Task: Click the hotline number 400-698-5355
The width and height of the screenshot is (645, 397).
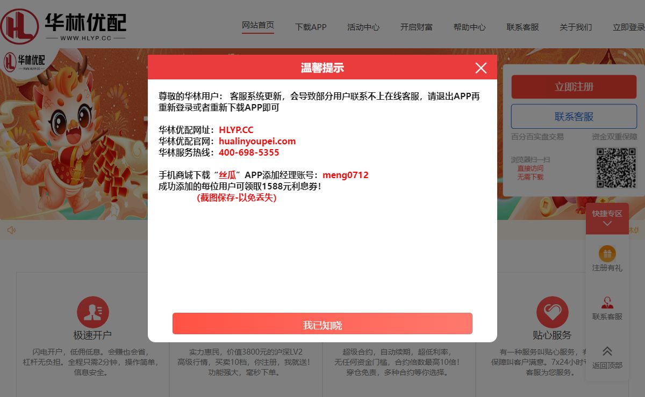Action: (x=249, y=152)
